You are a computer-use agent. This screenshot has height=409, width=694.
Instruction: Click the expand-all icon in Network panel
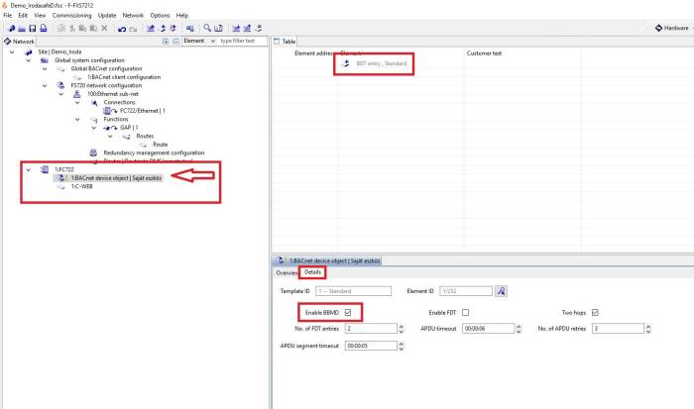coord(165,42)
